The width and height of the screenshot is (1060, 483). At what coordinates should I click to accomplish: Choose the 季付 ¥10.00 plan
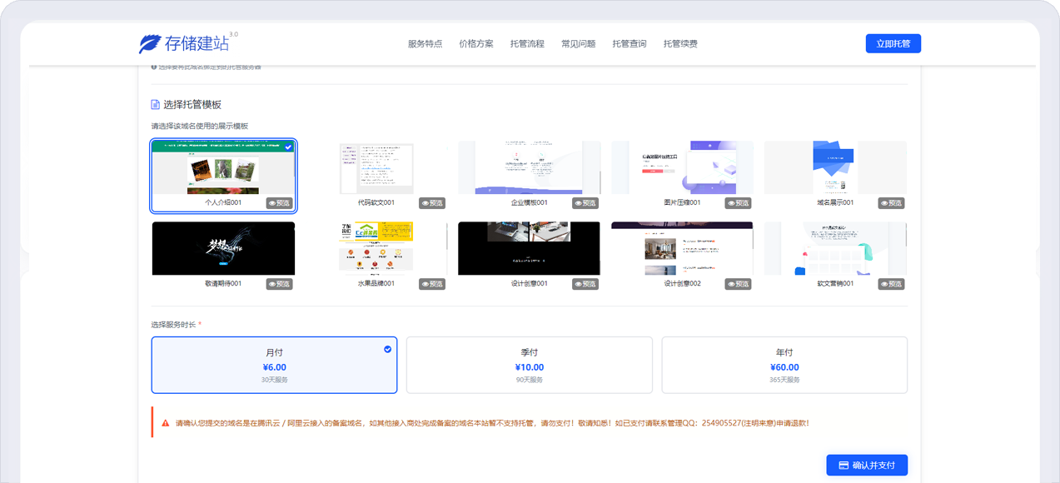(529, 365)
